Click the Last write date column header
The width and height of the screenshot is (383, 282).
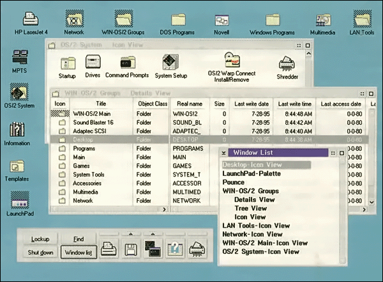pos(252,104)
